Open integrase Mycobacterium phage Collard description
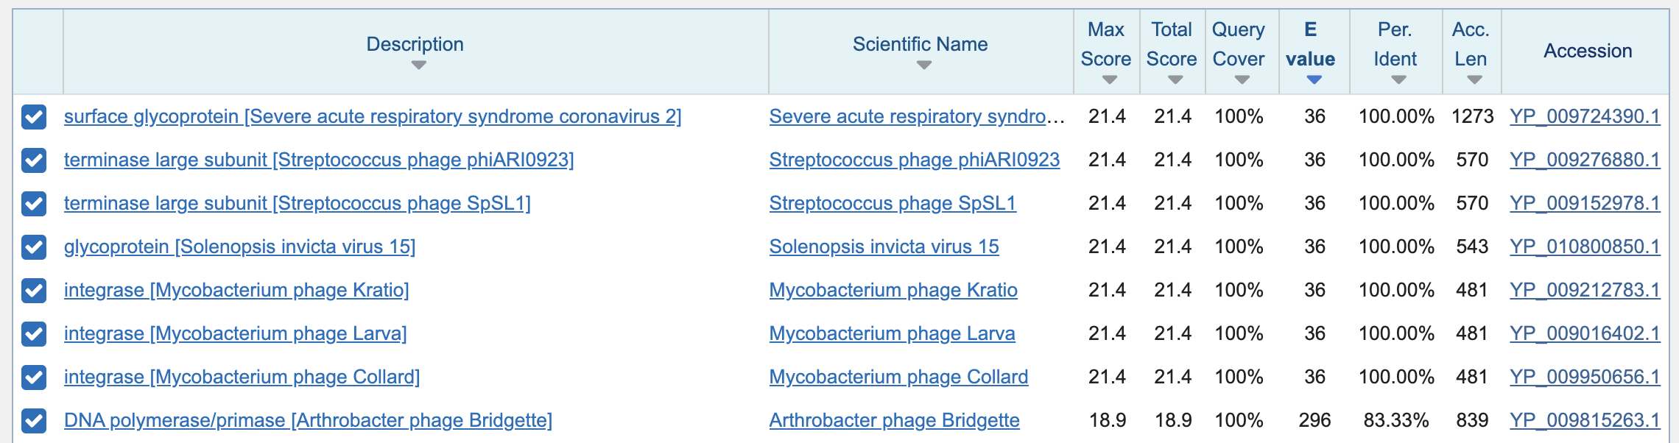The width and height of the screenshot is (1679, 443). (242, 377)
